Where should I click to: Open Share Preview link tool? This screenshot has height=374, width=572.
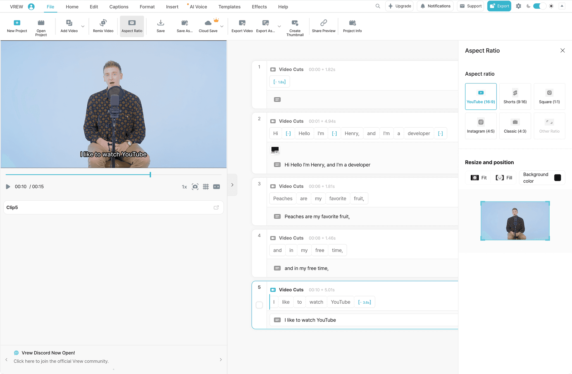pos(323,23)
